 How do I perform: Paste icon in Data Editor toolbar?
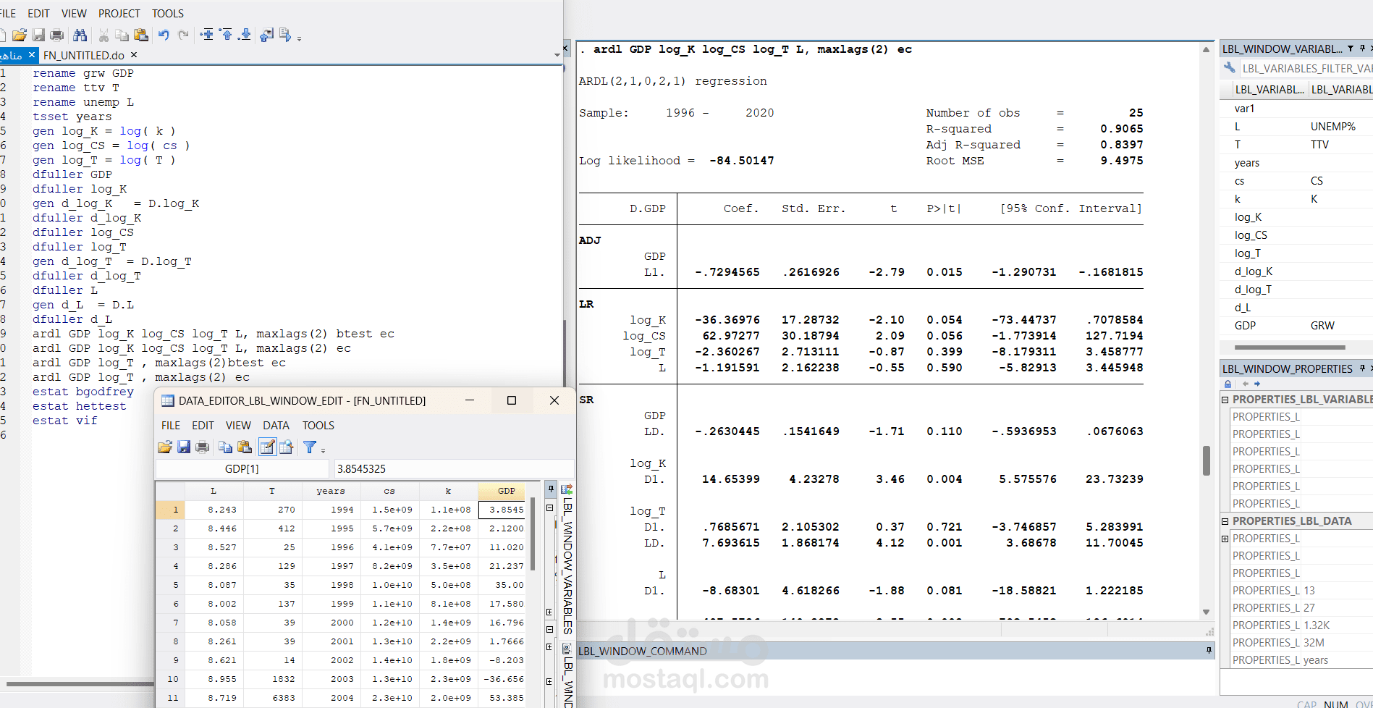(x=245, y=447)
